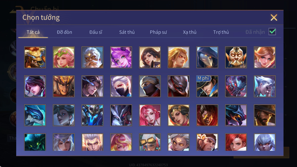
Task: Close the 'Chọn tướng' dialog
Action: point(274,17)
